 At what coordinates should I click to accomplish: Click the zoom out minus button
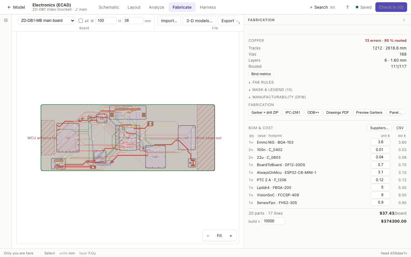[208, 236]
